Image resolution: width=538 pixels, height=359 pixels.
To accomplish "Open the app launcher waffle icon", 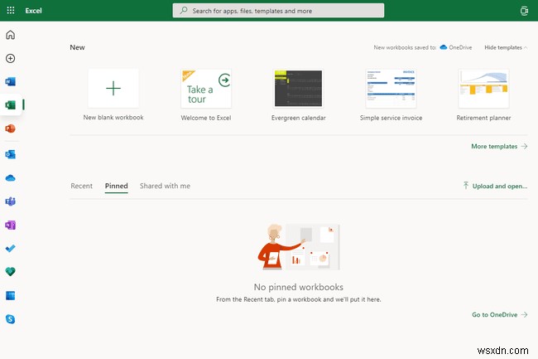I will point(11,10).
